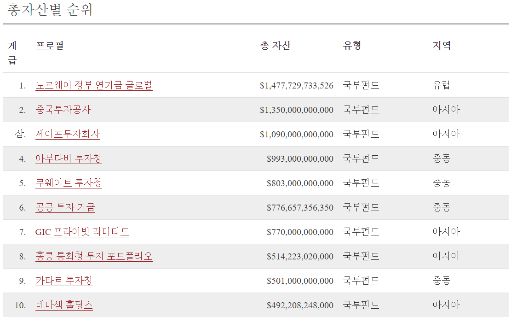
Task: Click 아시아 region in the 세이프투자회사 row
Action: click(x=446, y=134)
